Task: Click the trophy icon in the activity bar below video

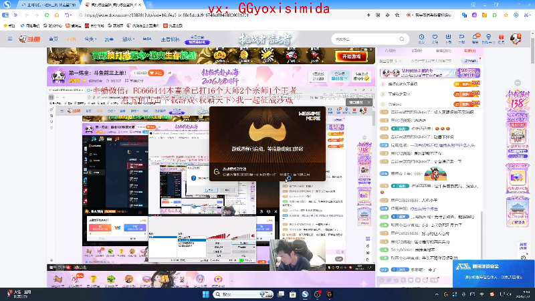Action: [93, 280]
